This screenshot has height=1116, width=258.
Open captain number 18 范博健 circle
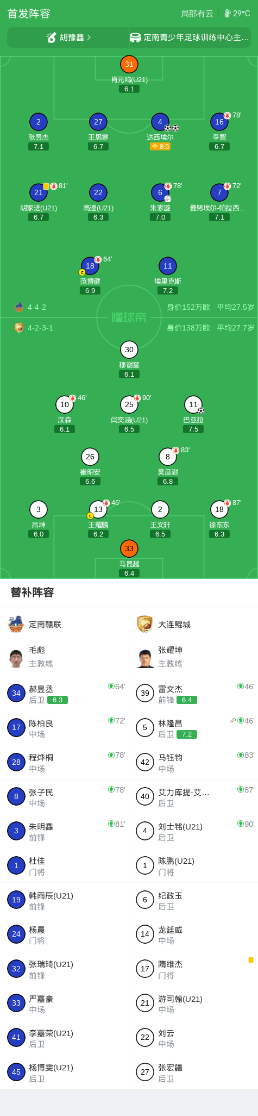[x=90, y=266]
